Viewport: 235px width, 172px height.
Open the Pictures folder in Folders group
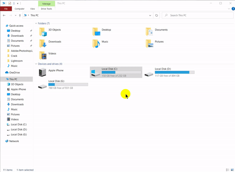[x=150, y=44]
